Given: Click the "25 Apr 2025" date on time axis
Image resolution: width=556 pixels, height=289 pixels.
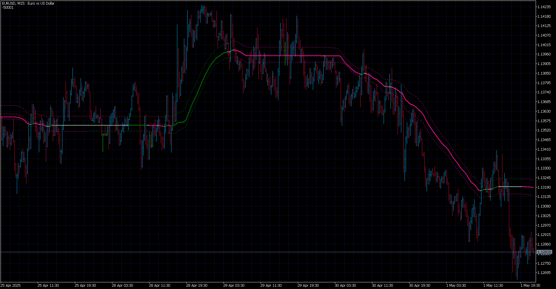Looking at the screenshot, I should (x=11, y=286).
